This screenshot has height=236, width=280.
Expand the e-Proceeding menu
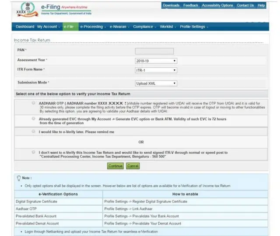click(x=93, y=27)
